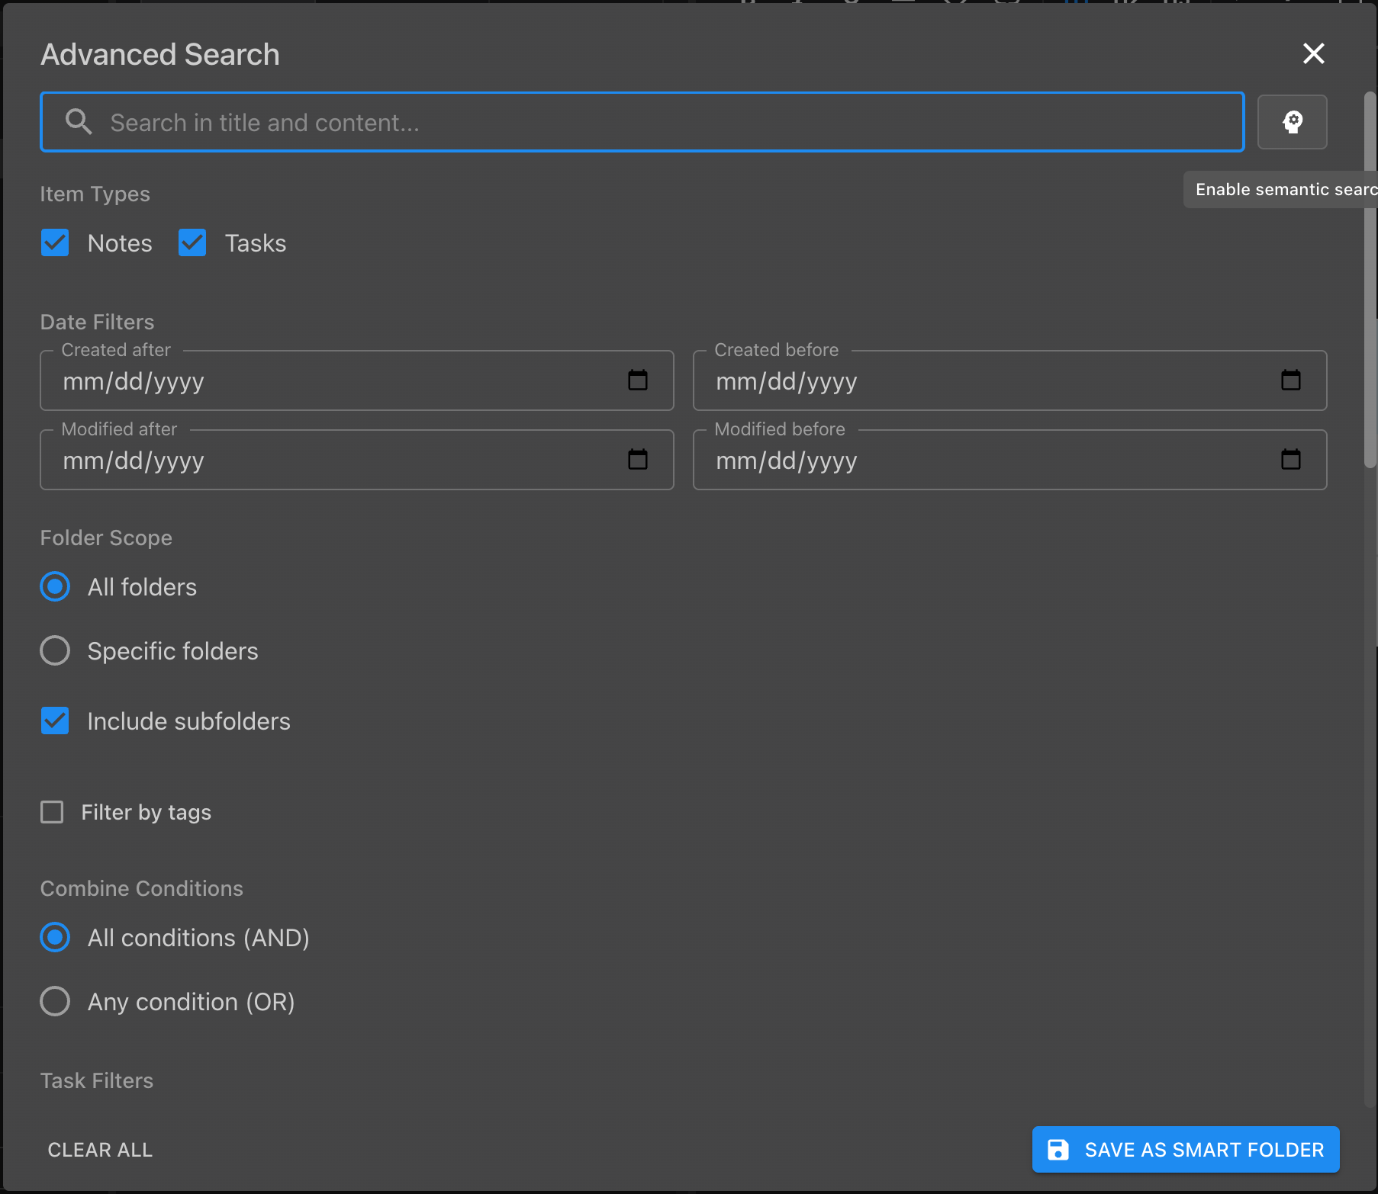Click the Item Types heading
This screenshot has height=1194, width=1378.
coord(95,194)
